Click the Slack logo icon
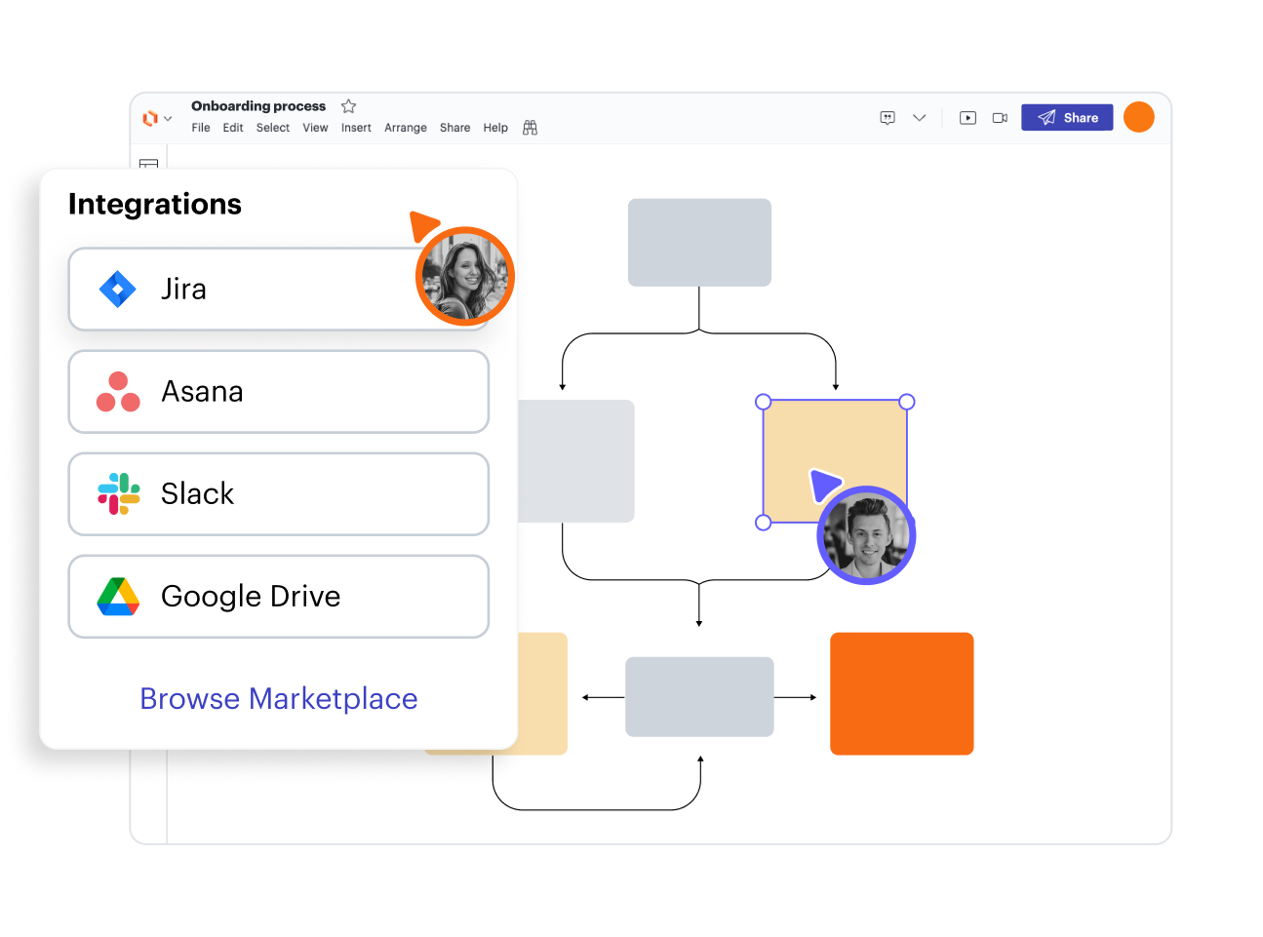Viewport: 1263px width, 937px height. [x=118, y=494]
